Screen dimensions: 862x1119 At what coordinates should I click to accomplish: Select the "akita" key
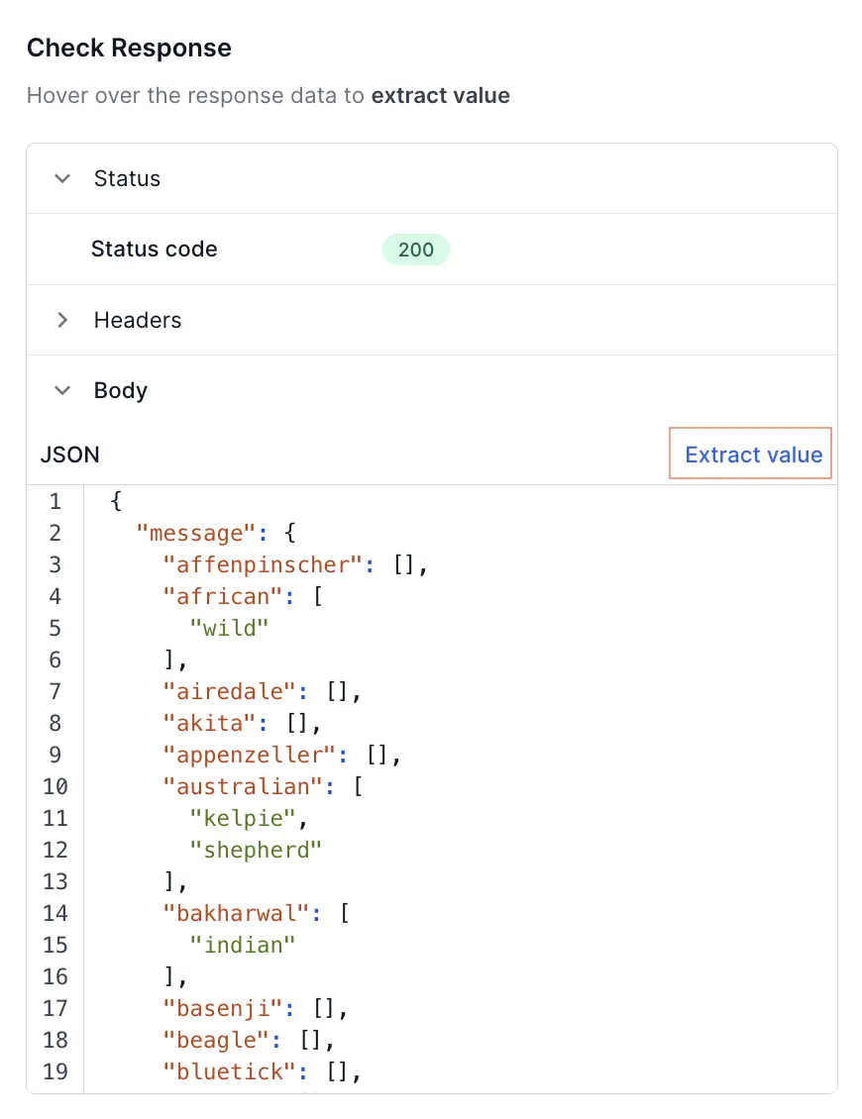click(209, 723)
